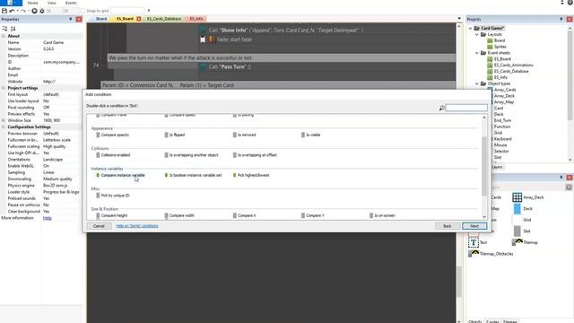Open the Home ribbon tab

[32, 3]
